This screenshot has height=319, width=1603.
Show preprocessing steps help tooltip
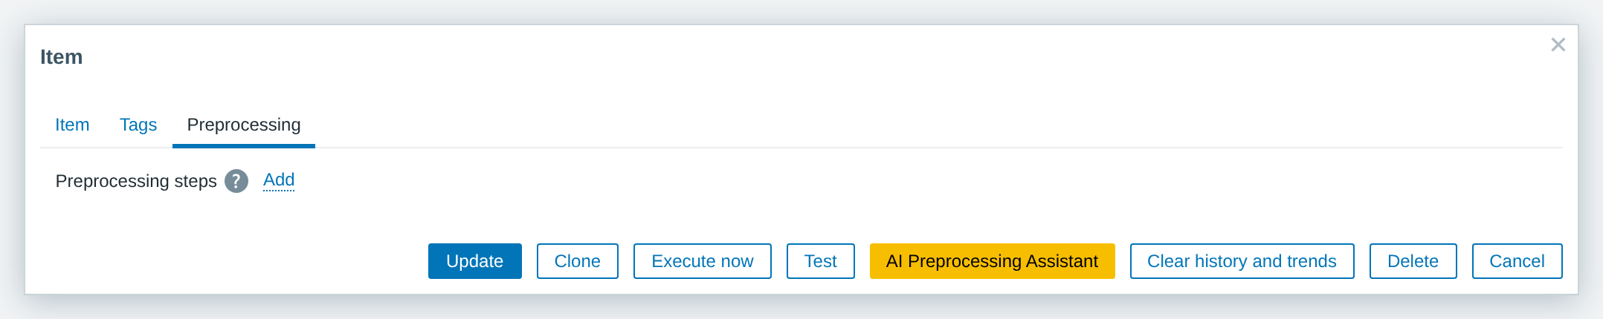coord(236,181)
